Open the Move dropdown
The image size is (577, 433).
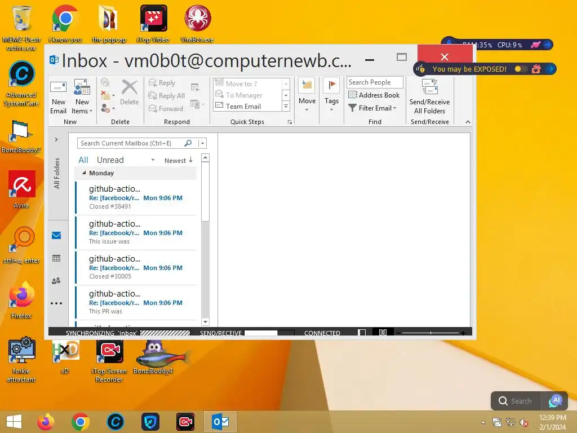[x=307, y=95]
